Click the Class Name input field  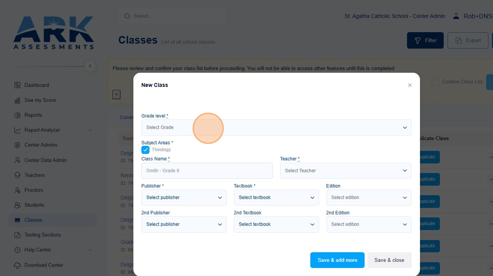[207, 171]
